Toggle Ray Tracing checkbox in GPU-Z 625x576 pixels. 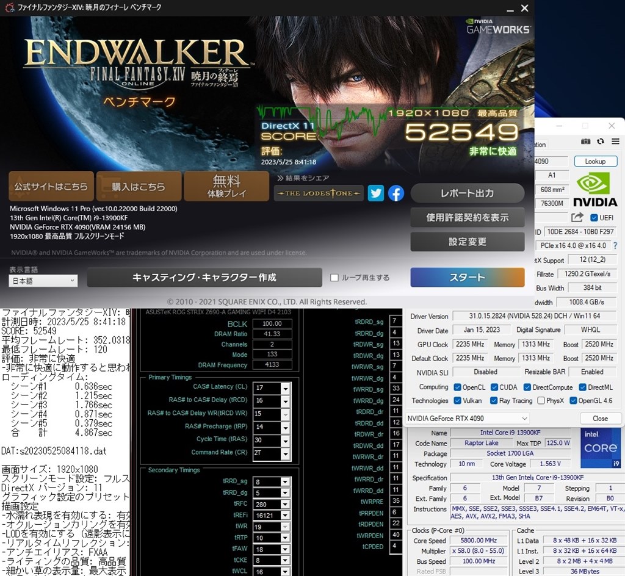click(493, 400)
